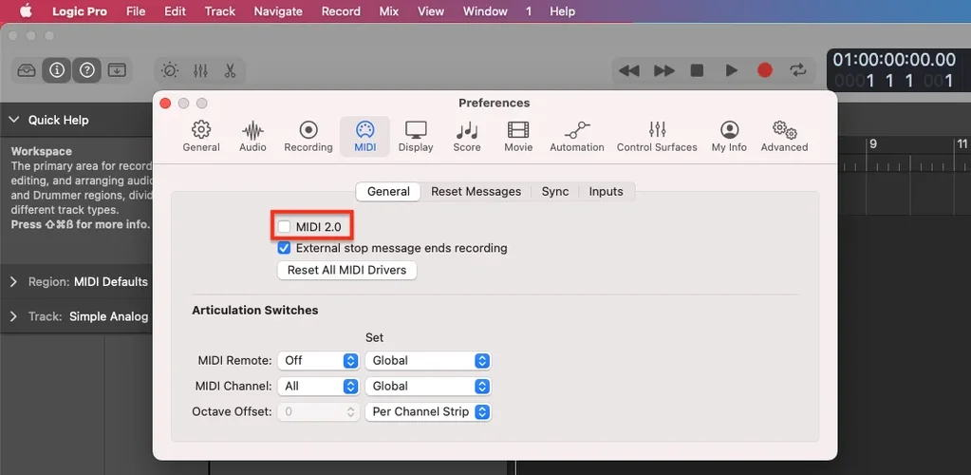Click the timecode position display
971x475 pixels.
click(x=893, y=60)
